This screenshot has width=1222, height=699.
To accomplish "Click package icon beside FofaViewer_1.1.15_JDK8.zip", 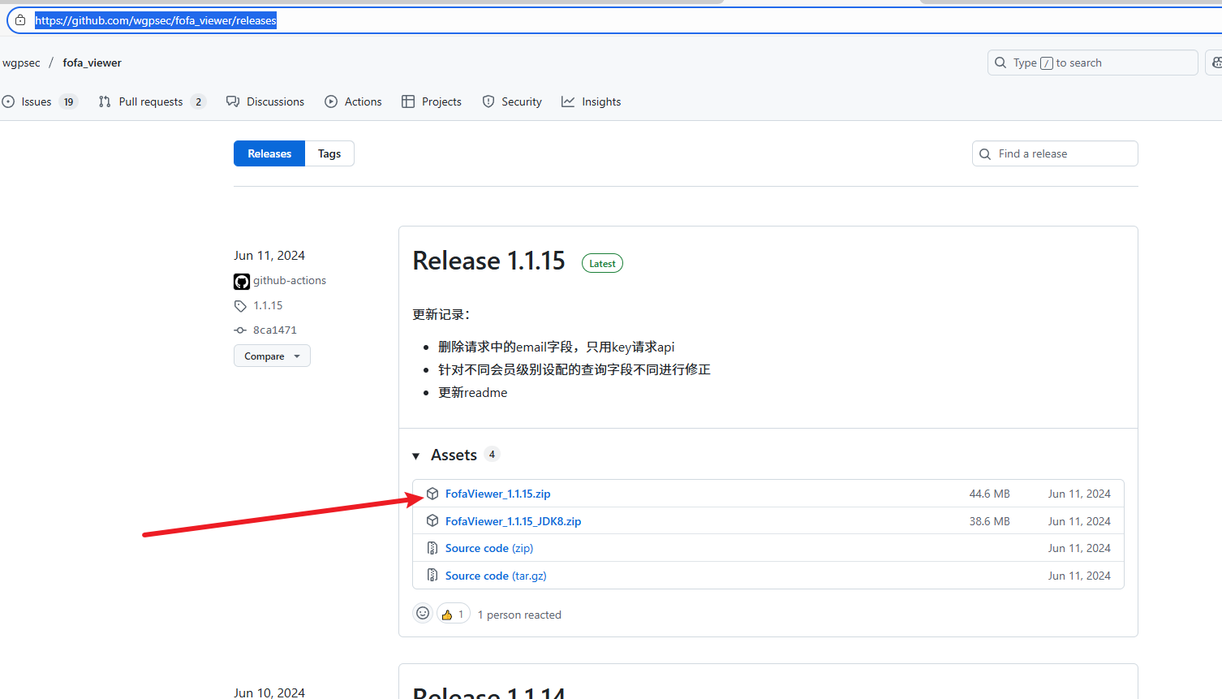I will [x=432, y=521].
